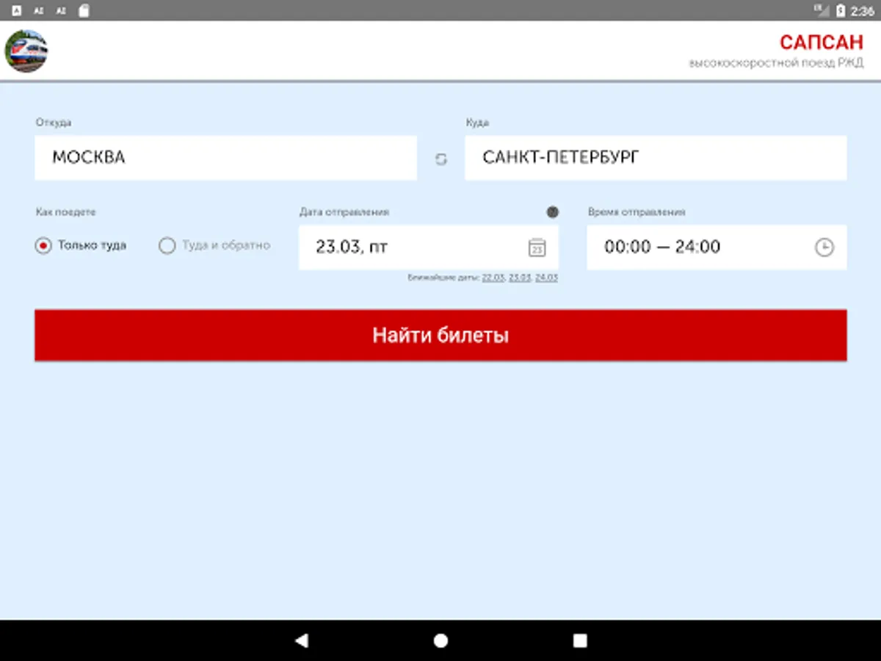Tap the battery icon in status bar
This screenshot has height=661, width=881.
point(841,10)
